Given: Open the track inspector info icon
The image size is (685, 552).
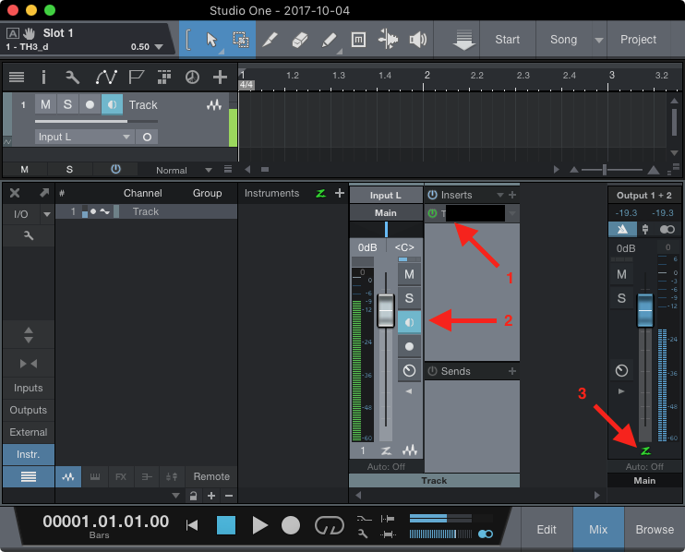Looking at the screenshot, I should click(43, 78).
